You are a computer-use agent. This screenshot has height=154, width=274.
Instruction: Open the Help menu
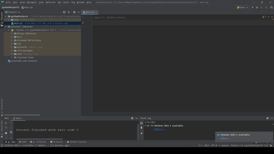click(x=89, y=3)
